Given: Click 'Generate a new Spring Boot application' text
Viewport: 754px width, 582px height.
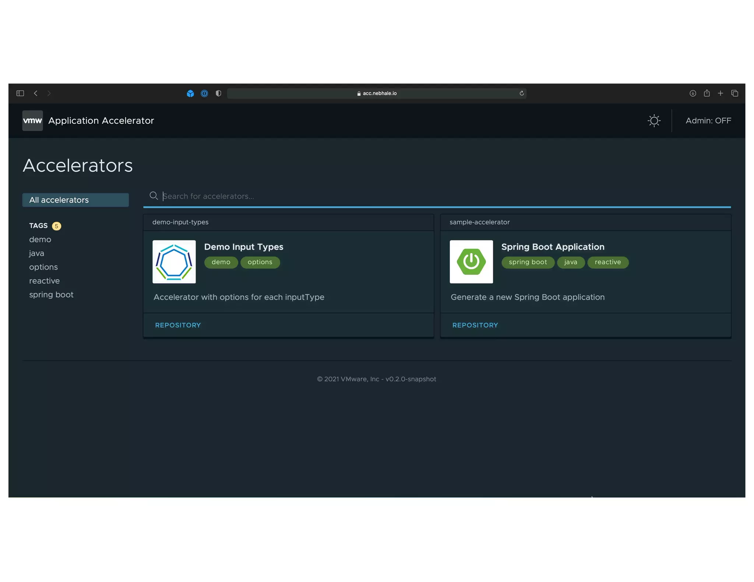Looking at the screenshot, I should tap(528, 297).
